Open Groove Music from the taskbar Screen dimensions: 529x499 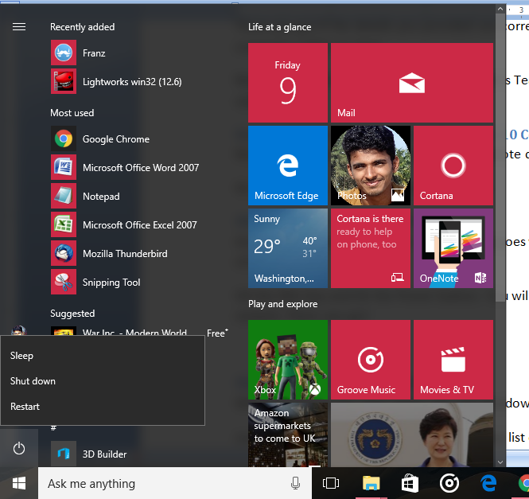pos(449,483)
